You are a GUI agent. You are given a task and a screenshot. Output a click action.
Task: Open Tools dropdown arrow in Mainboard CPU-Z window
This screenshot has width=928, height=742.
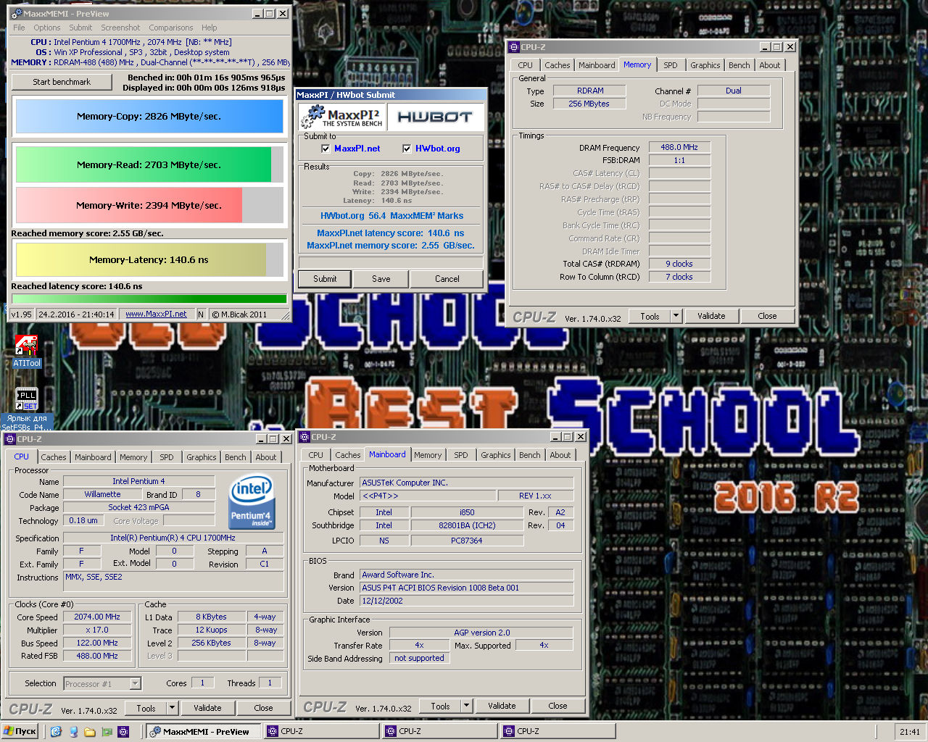coord(466,706)
